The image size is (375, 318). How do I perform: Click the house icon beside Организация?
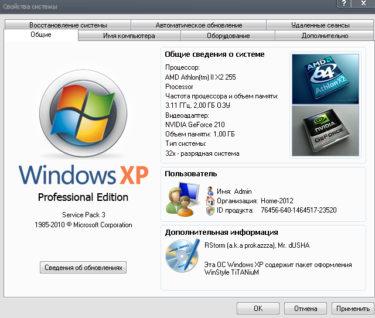[x=210, y=201]
